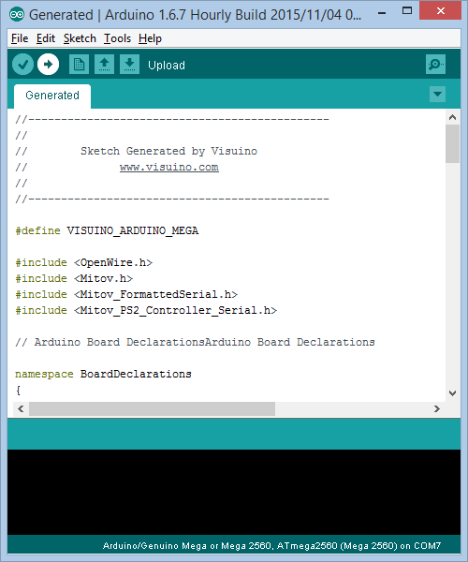The width and height of the screenshot is (468, 562).
Task: Open the Edit menu
Action: (x=46, y=38)
